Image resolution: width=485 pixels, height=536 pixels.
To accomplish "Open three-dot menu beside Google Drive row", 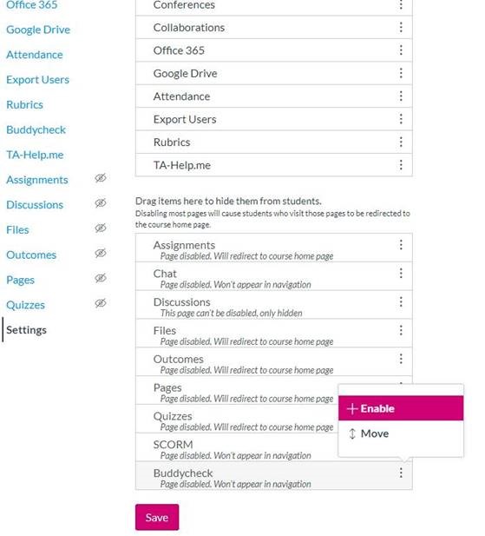I will [401, 73].
